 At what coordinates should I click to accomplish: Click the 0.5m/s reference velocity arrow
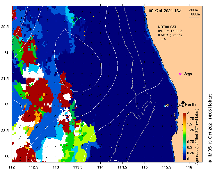point(164,39)
